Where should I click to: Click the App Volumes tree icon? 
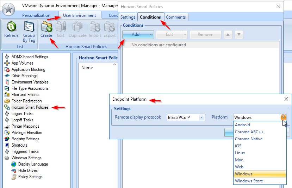(7, 63)
